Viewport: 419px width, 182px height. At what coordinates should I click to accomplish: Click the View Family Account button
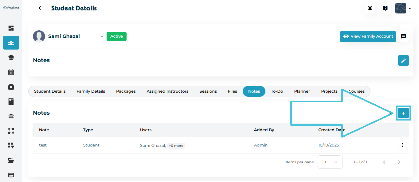[x=368, y=36]
